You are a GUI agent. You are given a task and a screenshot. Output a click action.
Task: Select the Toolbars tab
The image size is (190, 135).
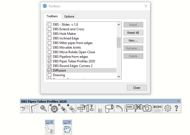pyautogui.click(x=52, y=16)
